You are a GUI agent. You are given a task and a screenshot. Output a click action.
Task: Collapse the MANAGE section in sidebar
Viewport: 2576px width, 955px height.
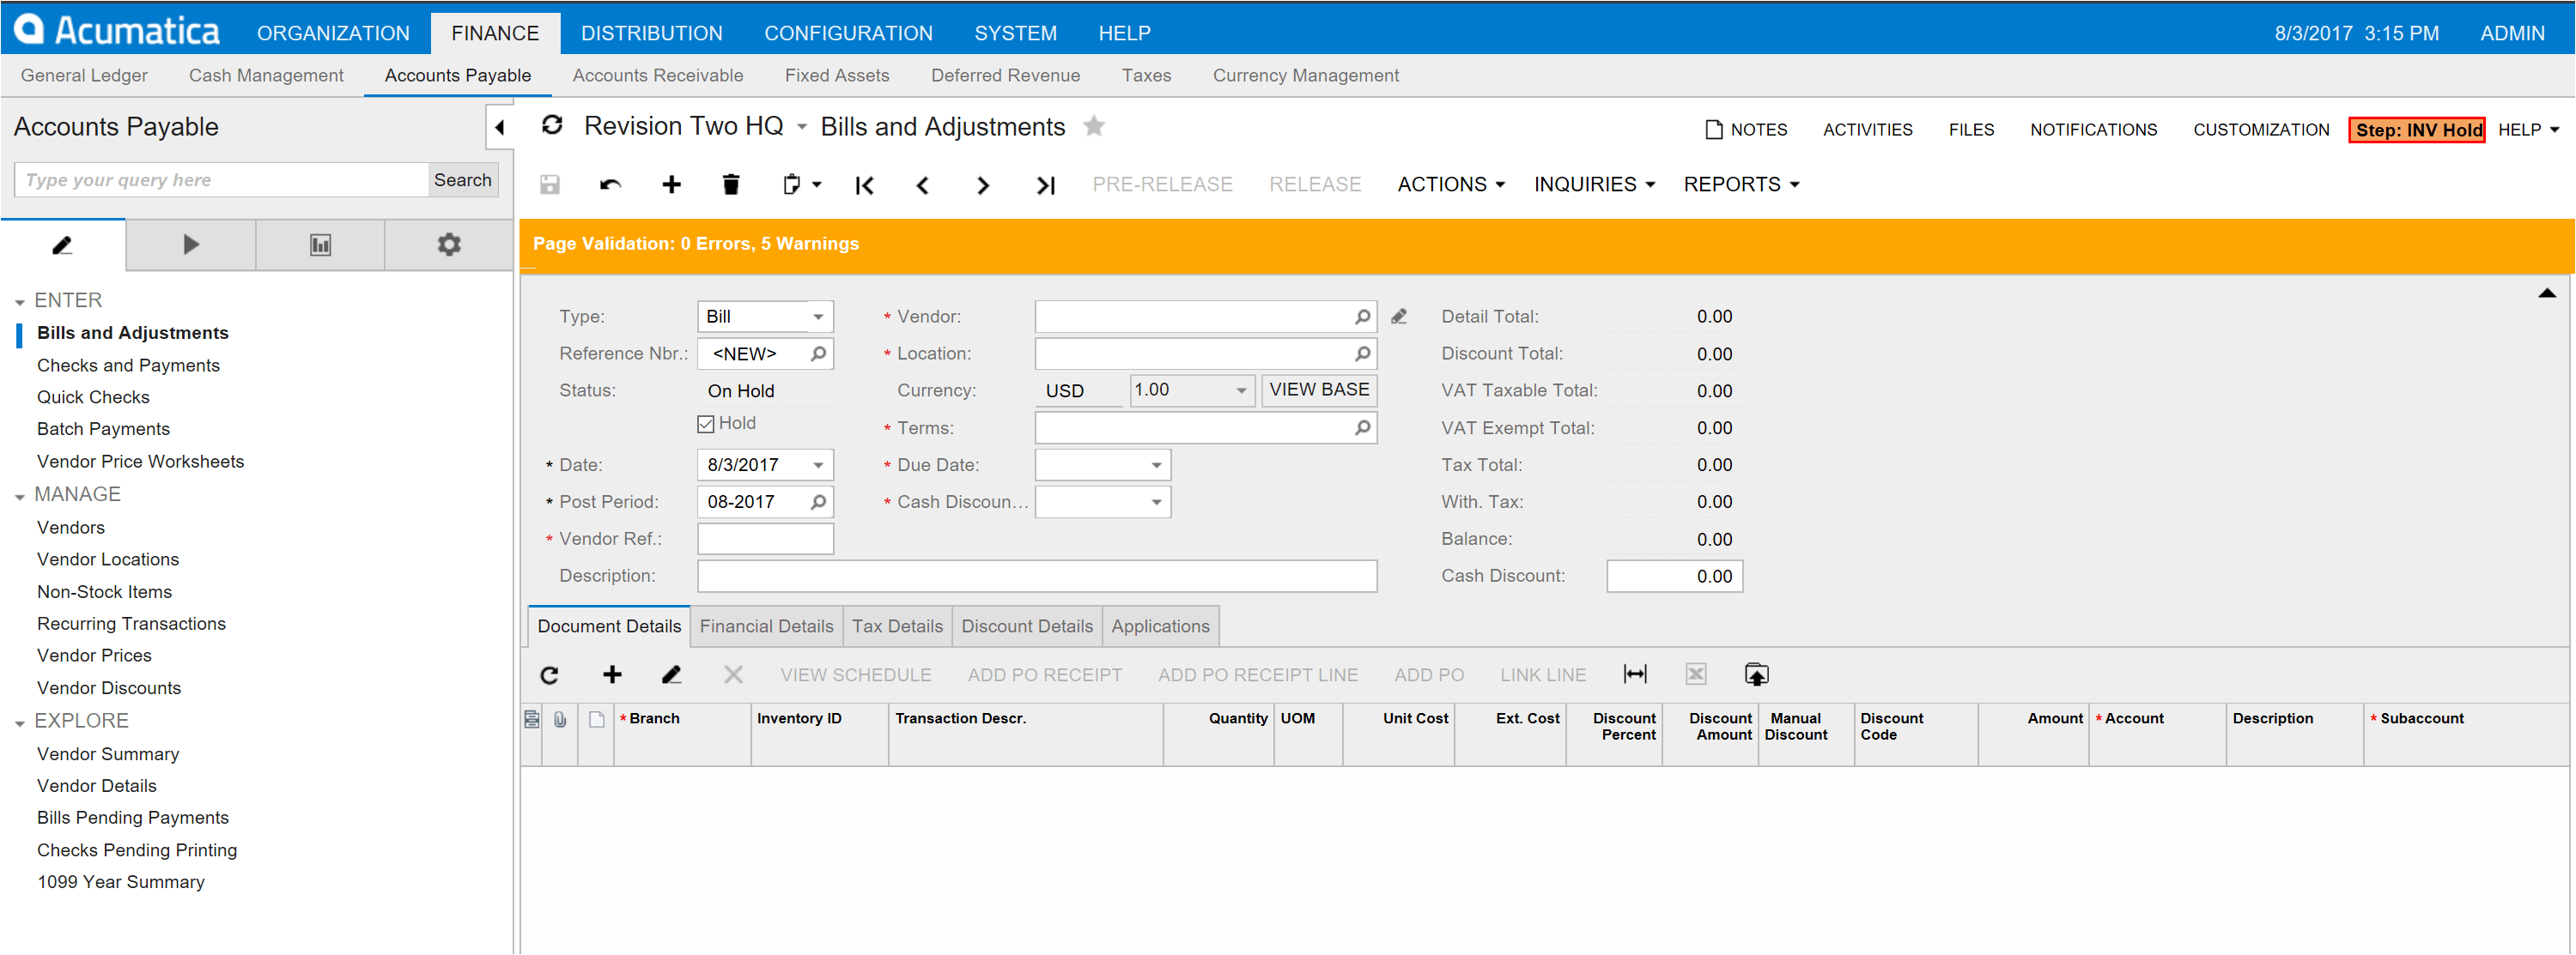pos(20,497)
